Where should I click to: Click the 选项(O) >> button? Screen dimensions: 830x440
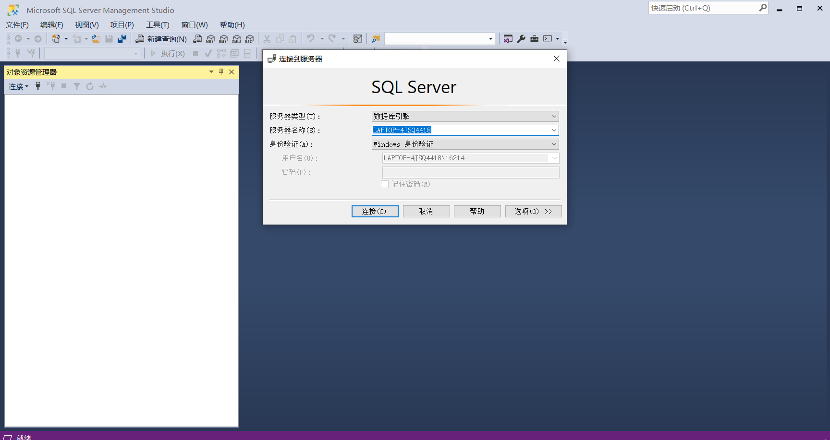[533, 212]
